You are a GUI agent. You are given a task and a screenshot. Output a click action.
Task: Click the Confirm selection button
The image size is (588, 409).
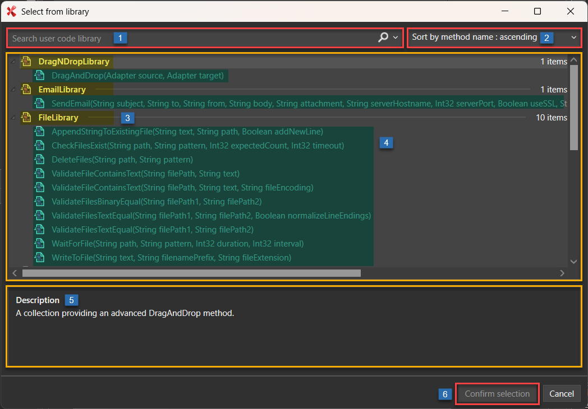pos(497,394)
